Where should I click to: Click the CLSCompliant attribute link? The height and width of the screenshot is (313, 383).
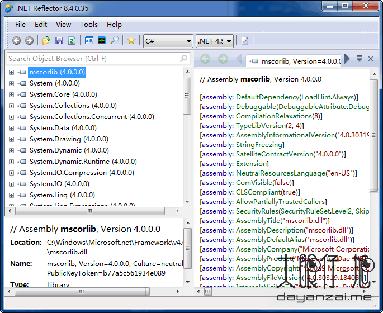[258, 192]
